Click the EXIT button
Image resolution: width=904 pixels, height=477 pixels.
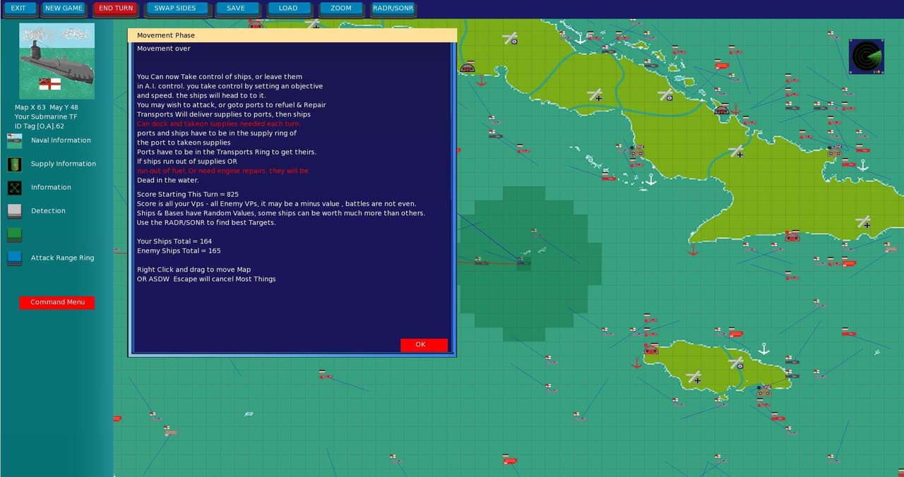(18, 8)
